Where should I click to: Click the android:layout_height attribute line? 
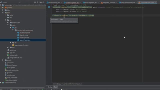tap(73, 11)
